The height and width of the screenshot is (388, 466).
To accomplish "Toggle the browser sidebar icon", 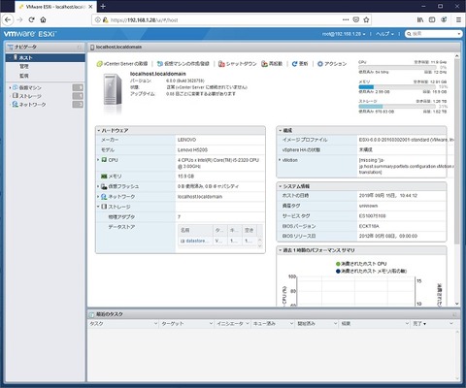I will point(432,19).
